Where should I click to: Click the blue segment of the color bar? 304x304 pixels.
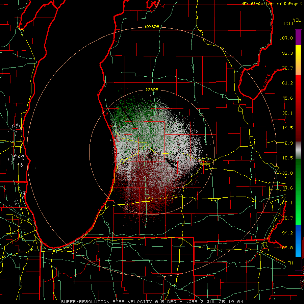tap(298, 241)
